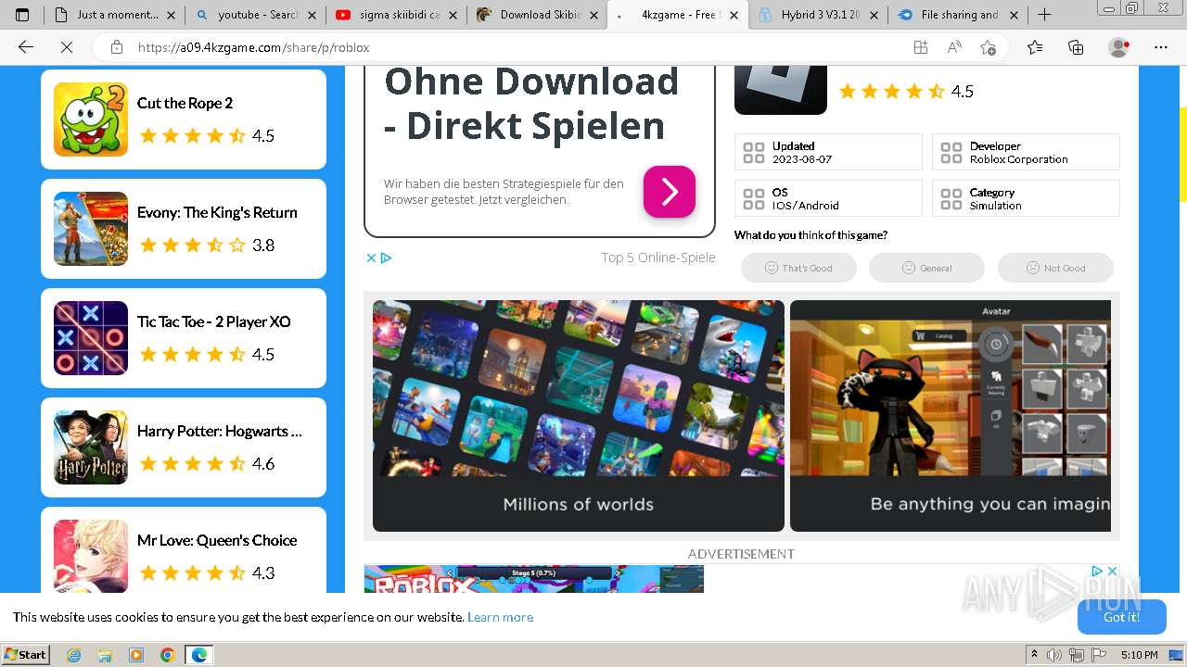Viewport: 1187px width, 667px height.
Task: Switch to the Just a moment tab
Action: pos(118,15)
